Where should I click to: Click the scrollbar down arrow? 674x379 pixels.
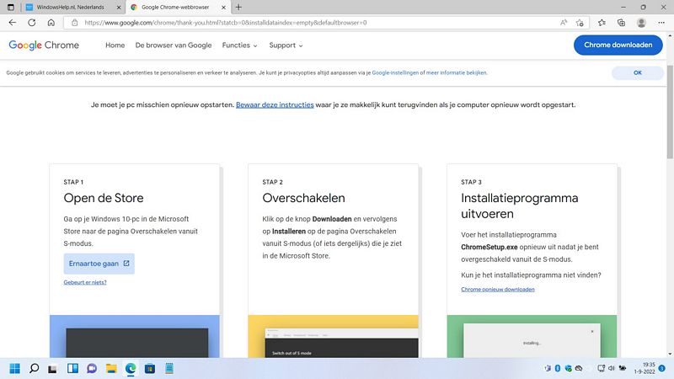670,354
